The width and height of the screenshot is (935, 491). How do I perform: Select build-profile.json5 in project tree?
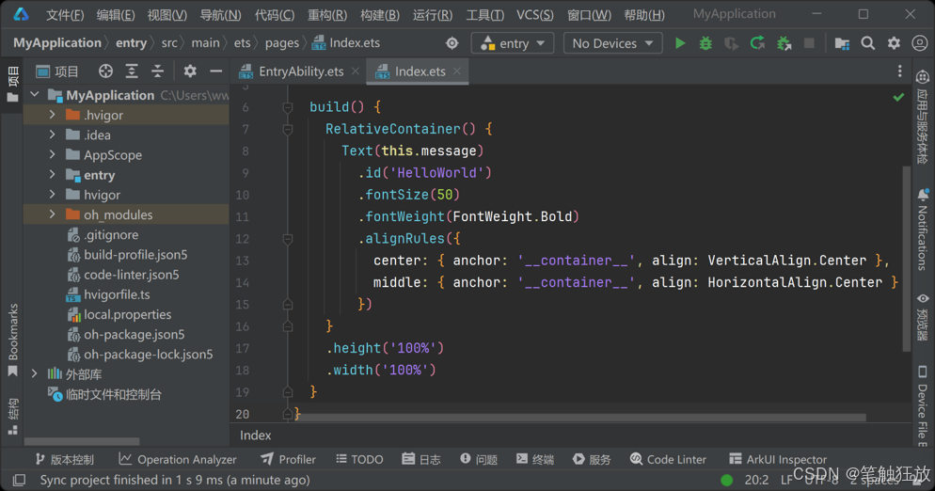[135, 255]
